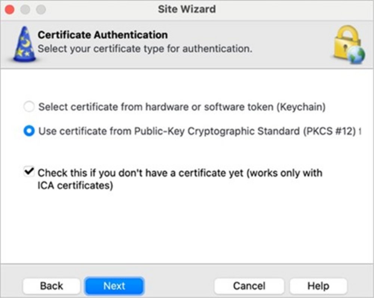Click the 'Select your certificate type' subtitle

pos(145,48)
